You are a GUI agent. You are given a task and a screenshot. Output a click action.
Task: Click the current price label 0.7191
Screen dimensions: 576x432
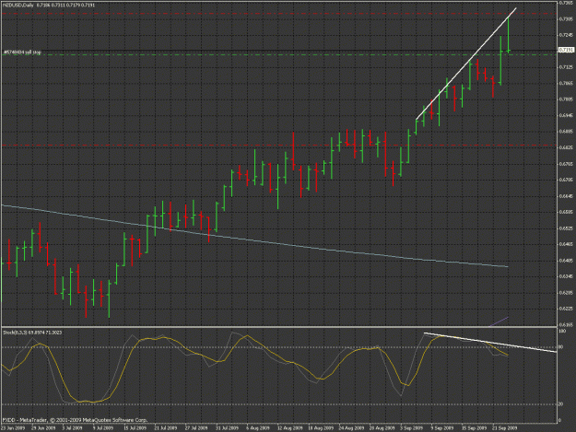click(x=566, y=50)
